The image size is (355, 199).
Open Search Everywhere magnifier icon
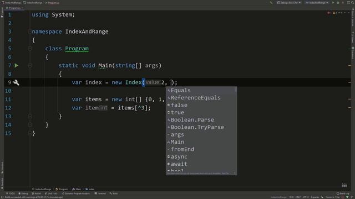tap(353, 3)
